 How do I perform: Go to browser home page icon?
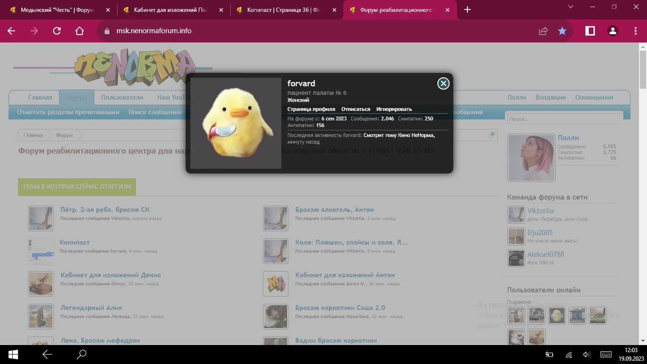[80, 31]
